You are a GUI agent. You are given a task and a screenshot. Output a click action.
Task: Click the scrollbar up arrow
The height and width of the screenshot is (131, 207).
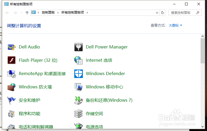(202, 36)
